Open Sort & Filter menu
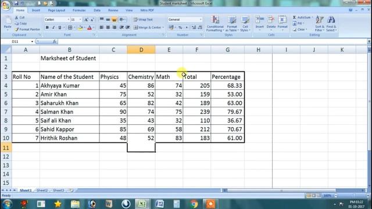Viewport: 372px width, 209px height. pyautogui.click(x=319, y=24)
